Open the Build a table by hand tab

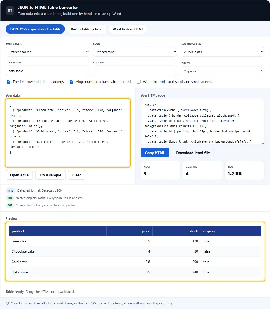click(87, 29)
